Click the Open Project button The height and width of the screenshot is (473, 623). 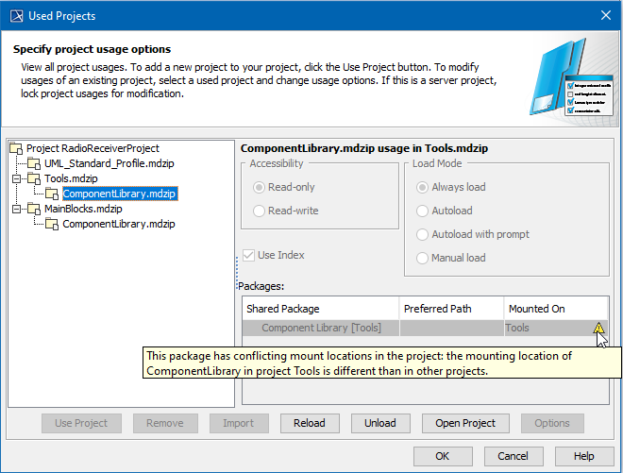(x=465, y=423)
